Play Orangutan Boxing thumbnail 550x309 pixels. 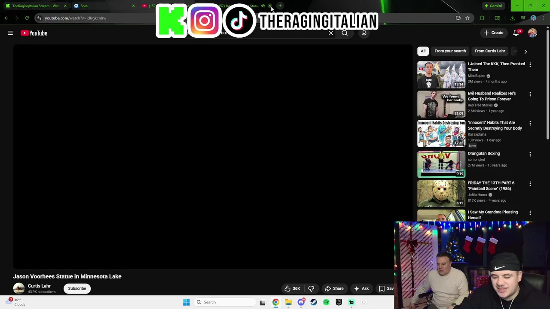[441, 164]
